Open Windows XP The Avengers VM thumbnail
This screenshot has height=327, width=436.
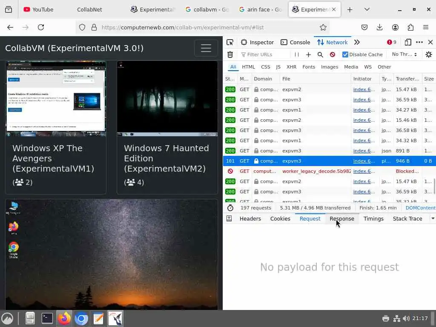click(x=56, y=99)
